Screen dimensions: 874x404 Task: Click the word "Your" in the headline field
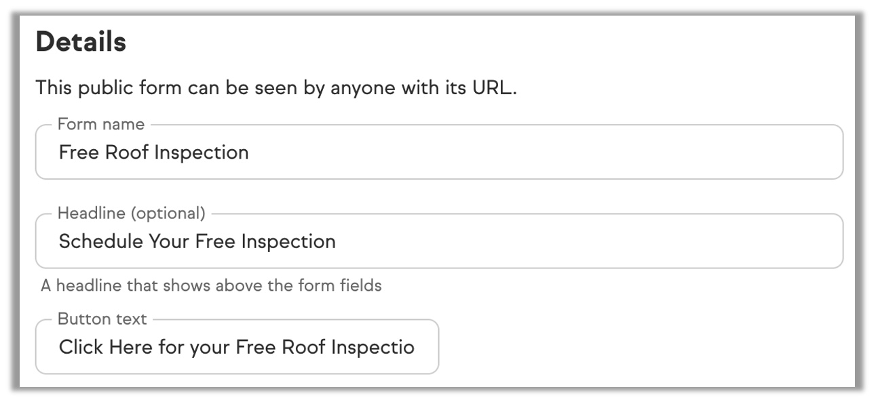point(169,242)
